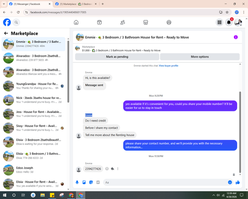Open YoungGrandpa House For Rent chat

33,86
